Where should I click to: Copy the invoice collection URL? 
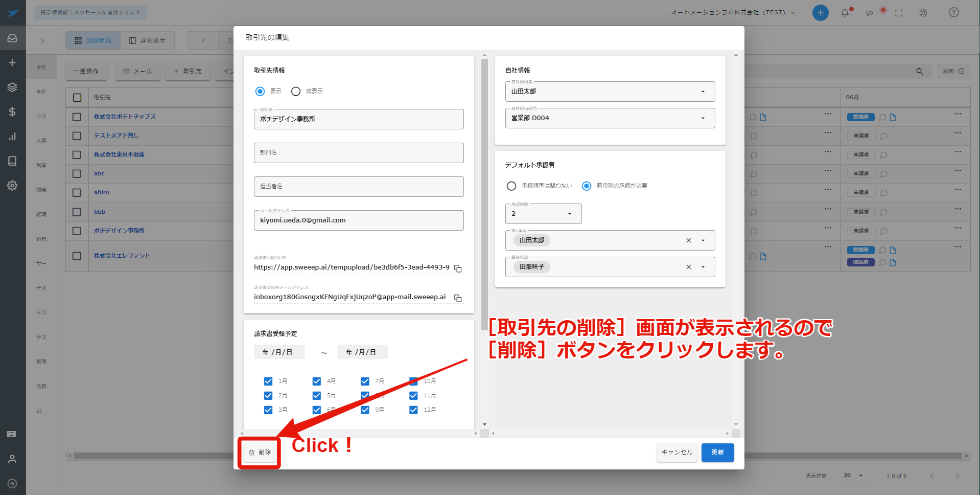458,268
